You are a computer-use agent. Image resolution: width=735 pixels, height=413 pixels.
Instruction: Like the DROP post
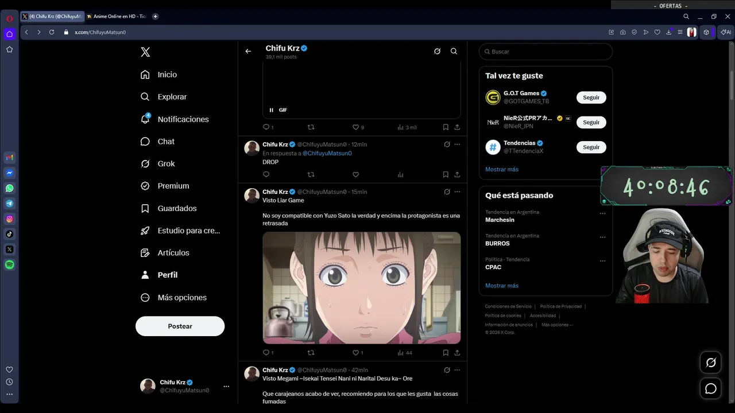point(355,174)
